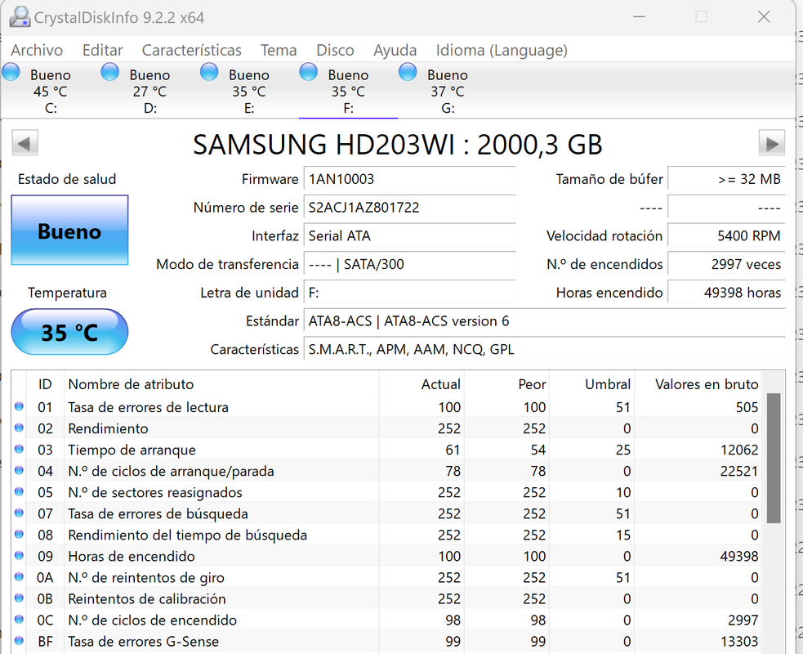Image resolution: width=803 pixels, height=654 pixels.
Task: Click status dot of Tiempo de arranque
Action: click(19, 449)
